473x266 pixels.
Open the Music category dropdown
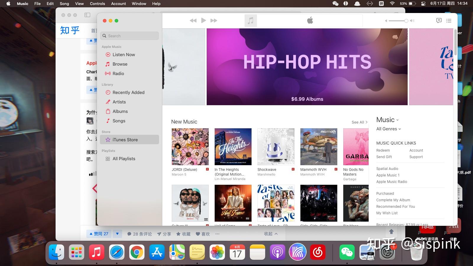coord(387,120)
